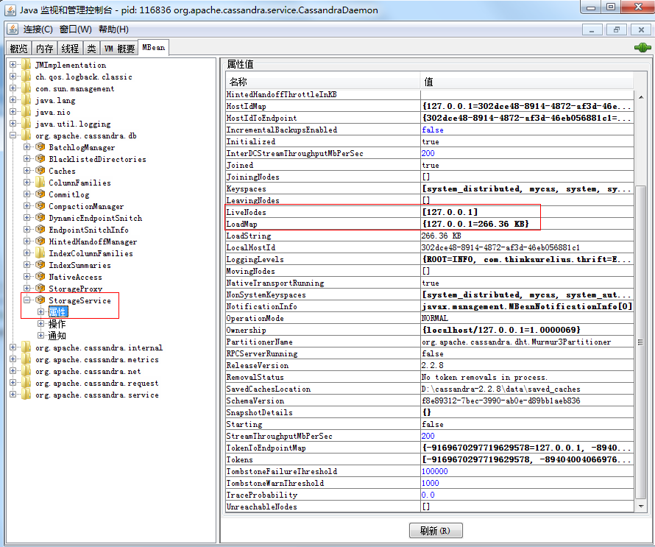Click the TombstoneFailureThreshold value 100000
Screen dimensions: 655x547
(x=434, y=471)
